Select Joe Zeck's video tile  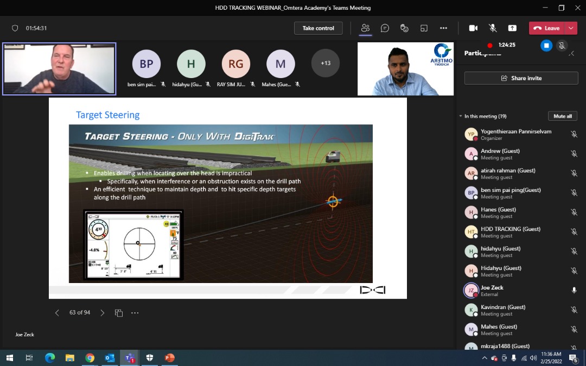(60, 69)
